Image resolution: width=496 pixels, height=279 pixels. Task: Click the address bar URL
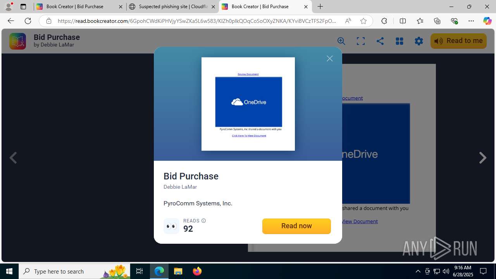click(x=197, y=21)
